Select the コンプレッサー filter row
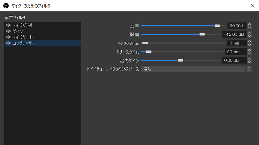Viewport: 259px width, 145px height. pyautogui.click(x=43, y=43)
